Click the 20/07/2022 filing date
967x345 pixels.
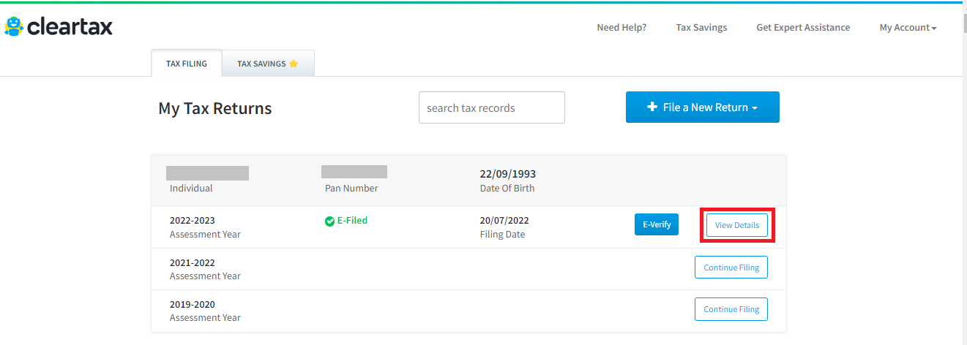504,220
